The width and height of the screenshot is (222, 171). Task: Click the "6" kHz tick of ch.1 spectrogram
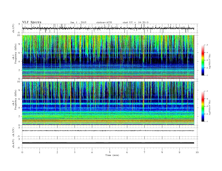click(x=19, y=53)
